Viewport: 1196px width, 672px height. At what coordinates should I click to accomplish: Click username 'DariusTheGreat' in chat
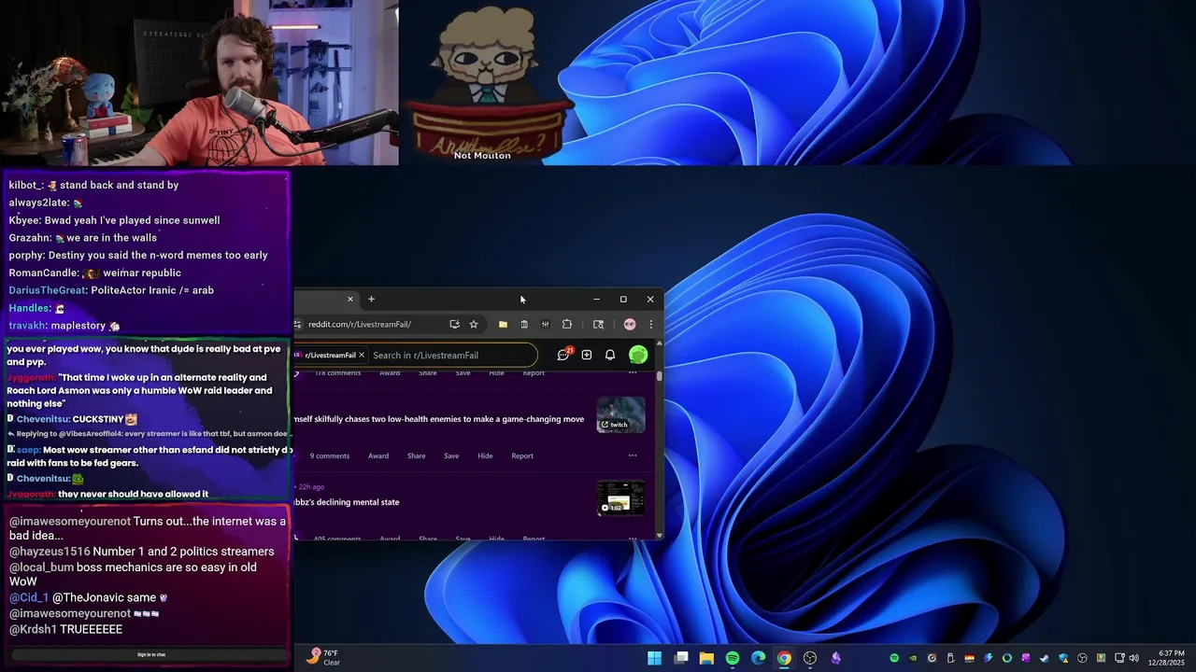point(48,290)
